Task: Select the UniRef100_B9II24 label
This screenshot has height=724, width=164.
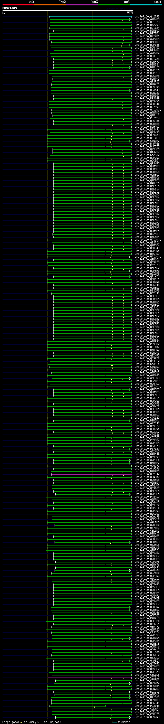Action: point(147,28)
